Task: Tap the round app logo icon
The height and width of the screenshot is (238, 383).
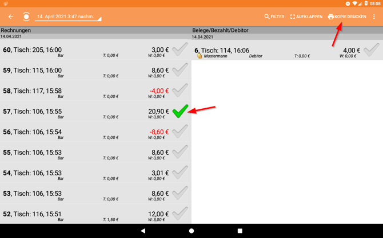Action: point(26,17)
